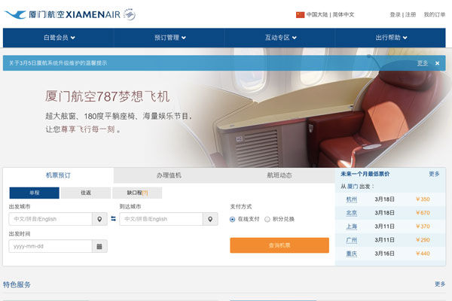Open departure city location picker icon

[99, 219]
